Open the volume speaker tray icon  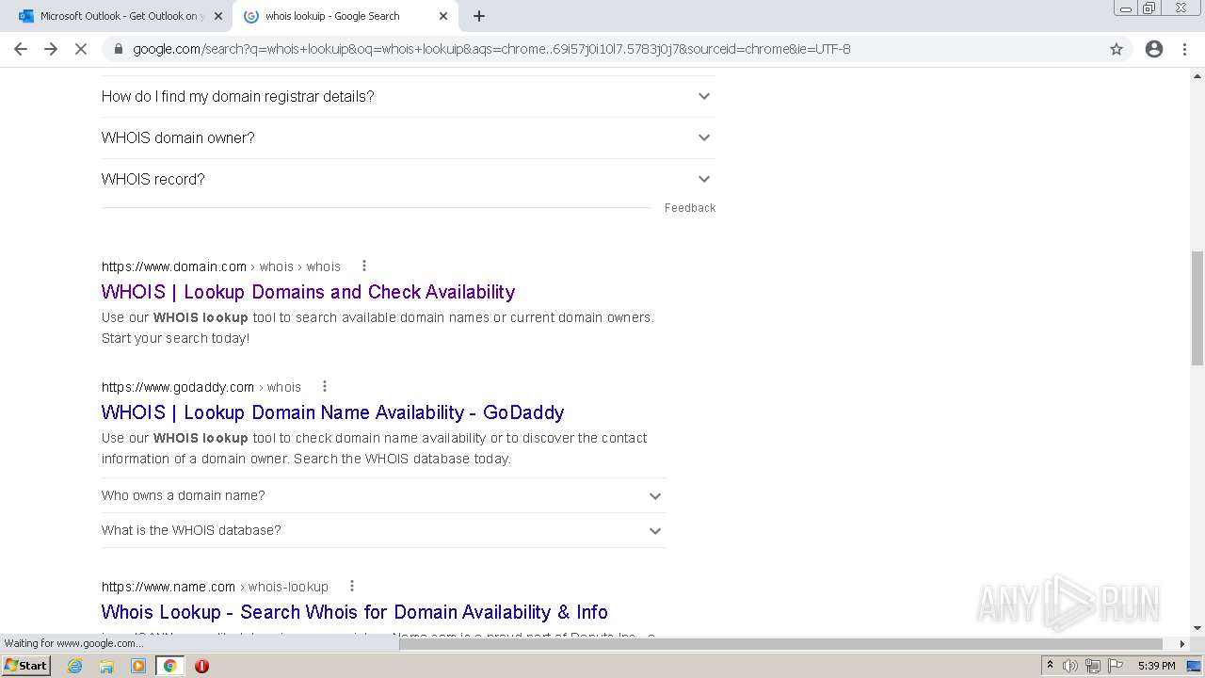coord(1070,666)
